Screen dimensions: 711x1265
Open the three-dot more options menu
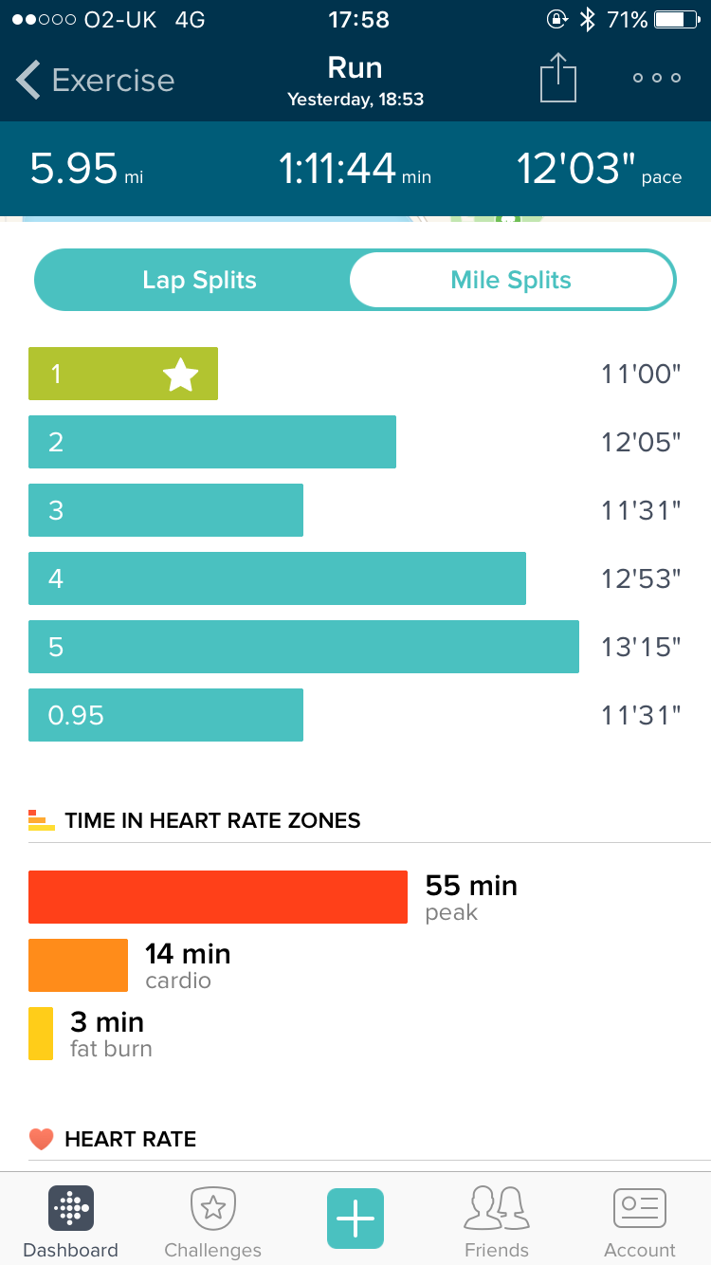[x=657, y=78]
